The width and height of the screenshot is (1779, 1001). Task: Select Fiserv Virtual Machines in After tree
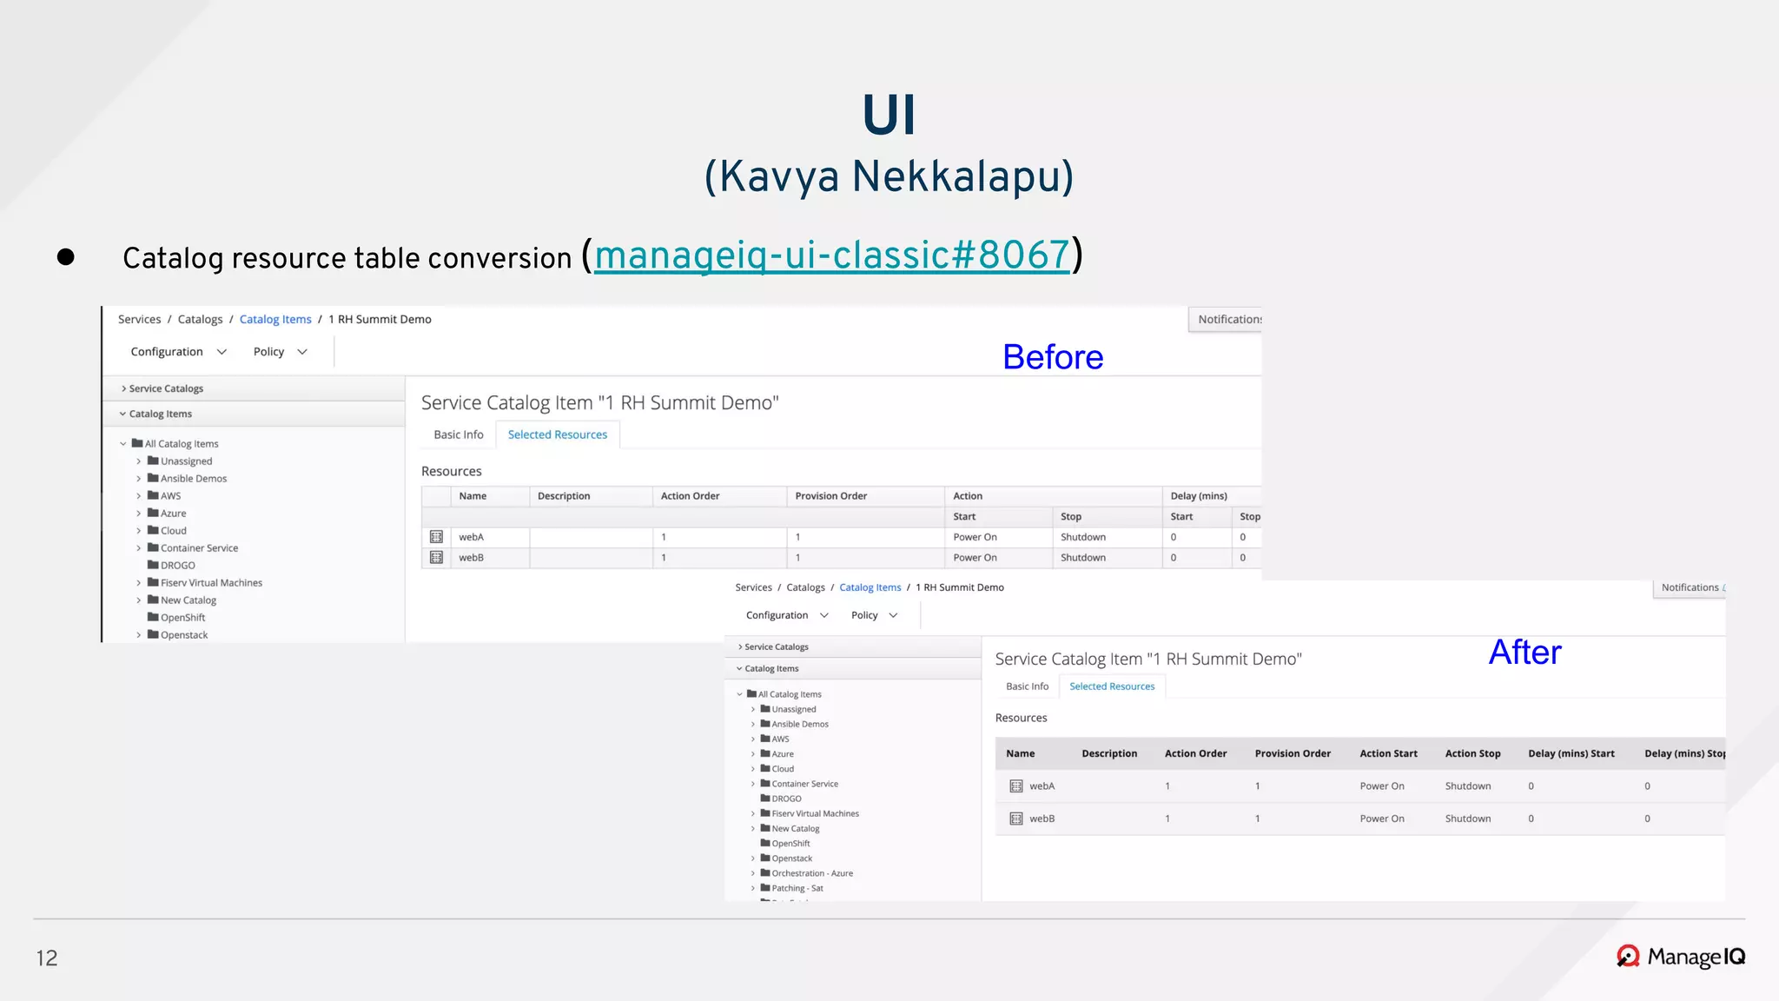coord(815,813)
